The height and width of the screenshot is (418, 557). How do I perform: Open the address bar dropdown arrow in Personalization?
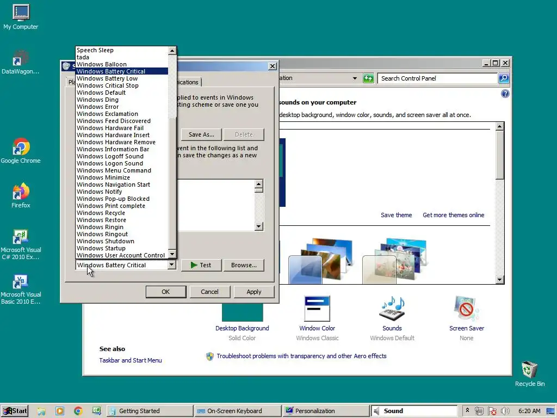(x=355, y=78)
